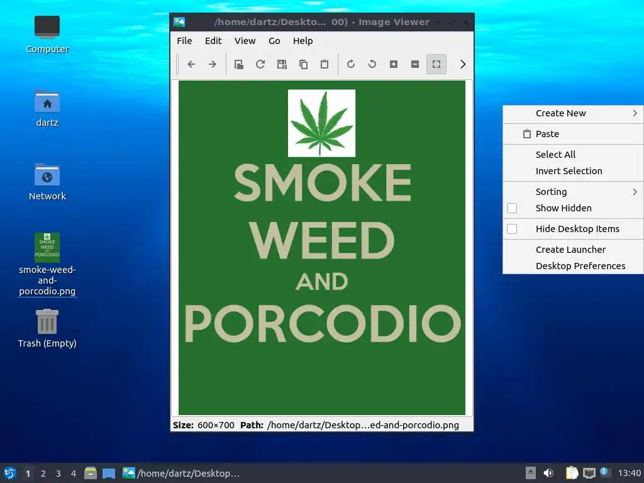The height and width of the screenshot is (483, 644).
Task: Select the Network desktop icon
Action: pos(47,182)
